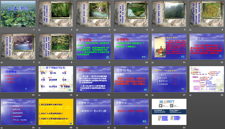Click the animation star under slide 22
The image size is (225, 129).
115,128
